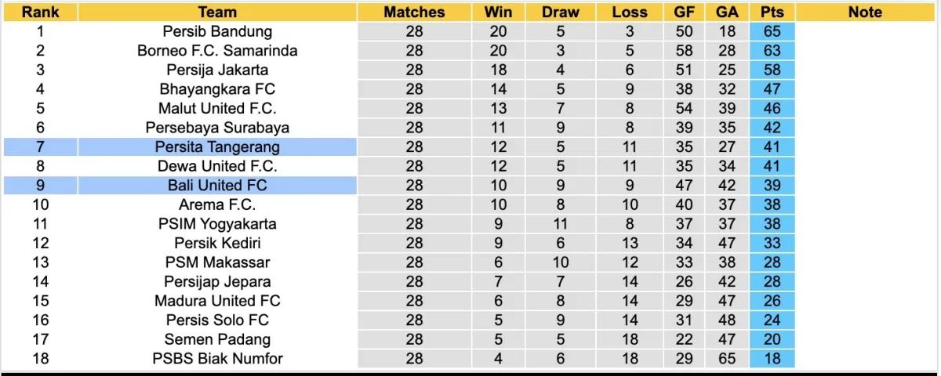The width and height of the screenshot is (941, 376).
Task: Click the Win column header
Action: tap(498, 12)
